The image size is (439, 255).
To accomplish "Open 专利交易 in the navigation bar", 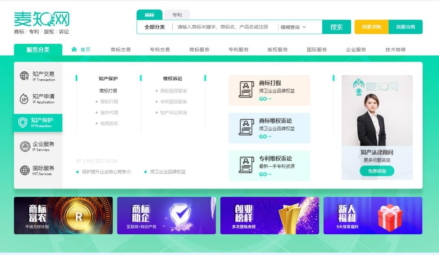I will (x=160, y=50).
